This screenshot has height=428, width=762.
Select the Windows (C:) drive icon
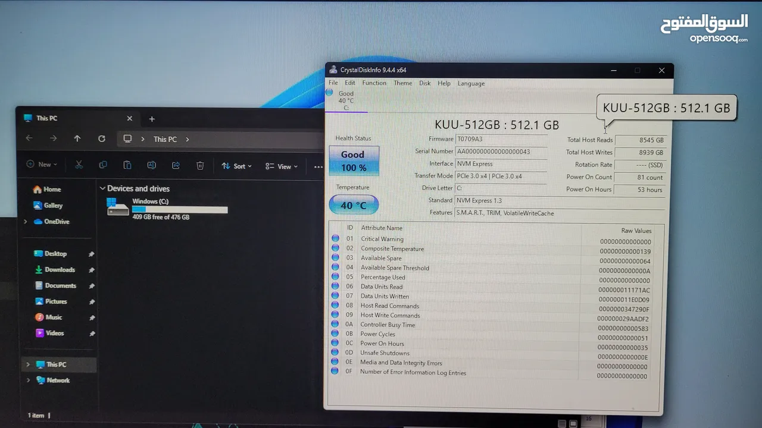118,207
